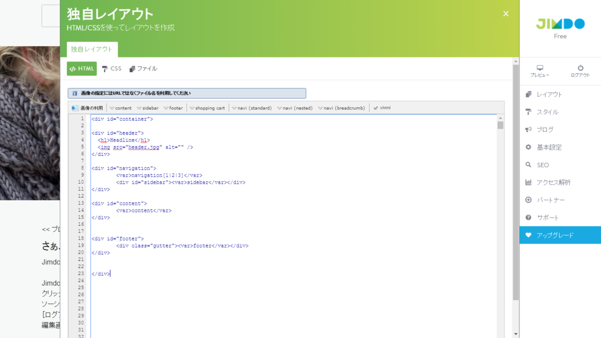This screenshot has width=601, height=338.
Task: Click the 画像の利用 picture icon
Action: click(75, 108)
